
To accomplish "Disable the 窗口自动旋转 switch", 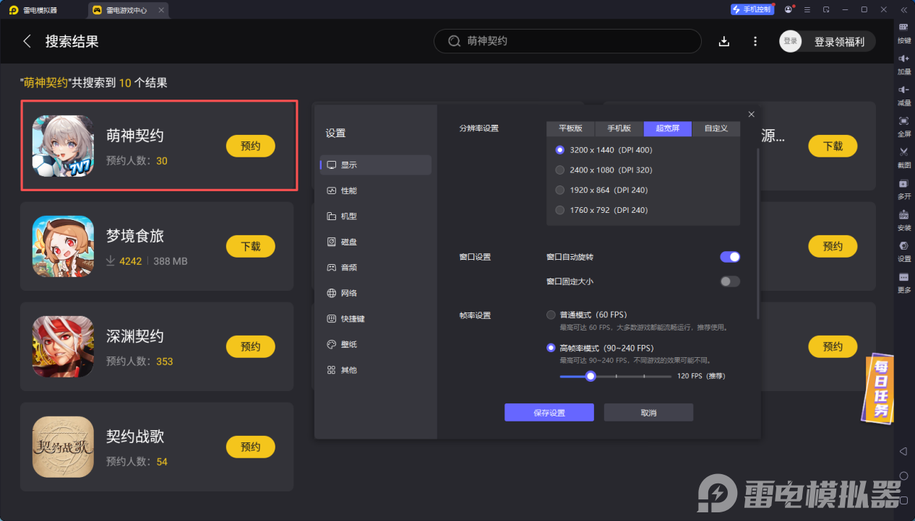I will click(x=730, y=257).
